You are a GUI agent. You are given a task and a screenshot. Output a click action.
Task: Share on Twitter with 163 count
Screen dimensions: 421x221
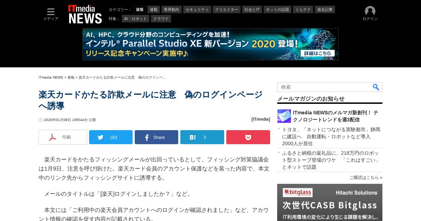point(111,137)
